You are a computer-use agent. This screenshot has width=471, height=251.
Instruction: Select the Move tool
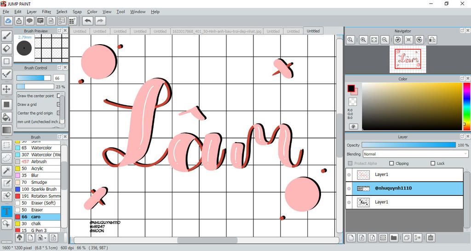[6, 89]
